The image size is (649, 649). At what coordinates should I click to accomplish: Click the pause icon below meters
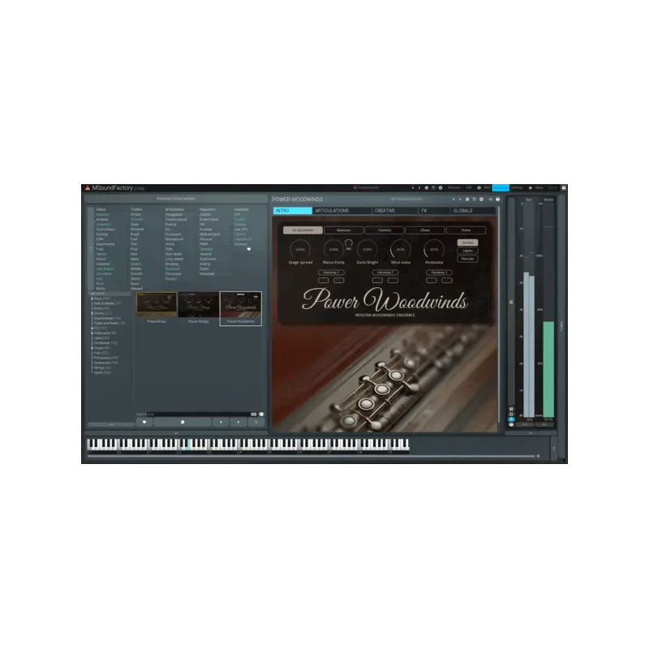[x=511, y=409]
